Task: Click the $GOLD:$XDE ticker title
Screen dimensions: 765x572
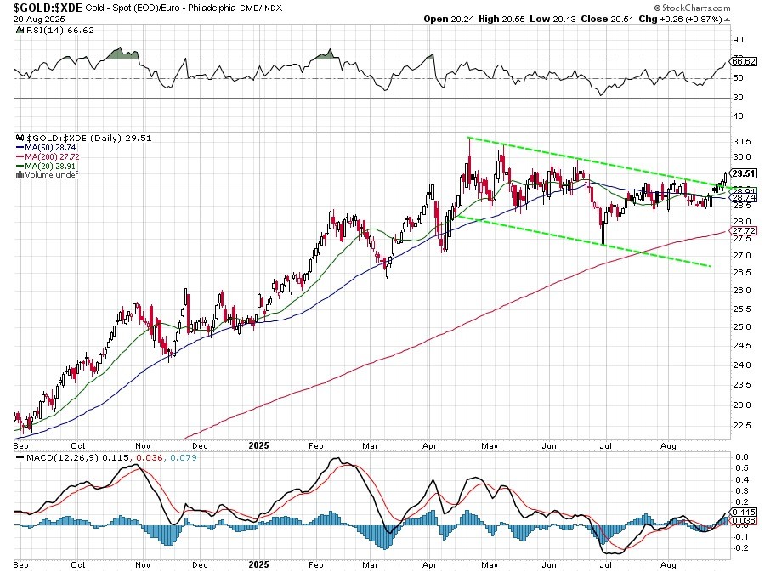Action: pyautogui.click(x=48, y=7)
